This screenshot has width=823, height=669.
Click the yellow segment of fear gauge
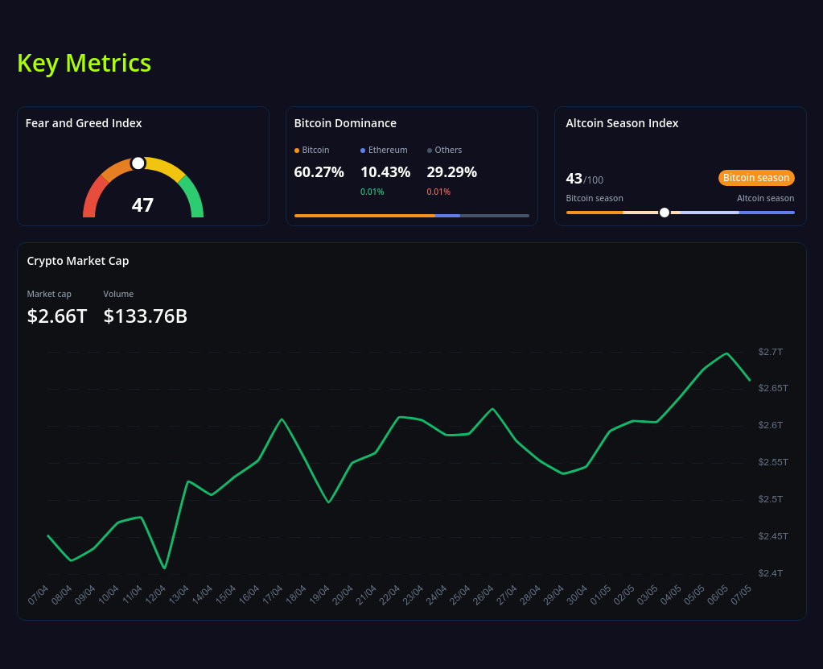pos(164,167)
